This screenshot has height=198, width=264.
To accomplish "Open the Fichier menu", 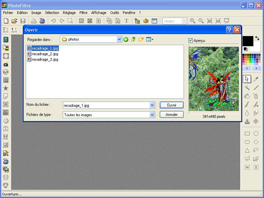I will pos(8,13).
